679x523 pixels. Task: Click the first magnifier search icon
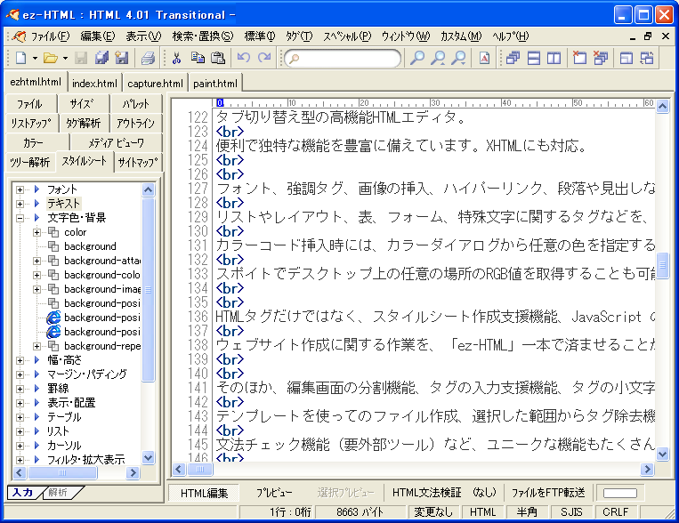click(x=417, y=58)
